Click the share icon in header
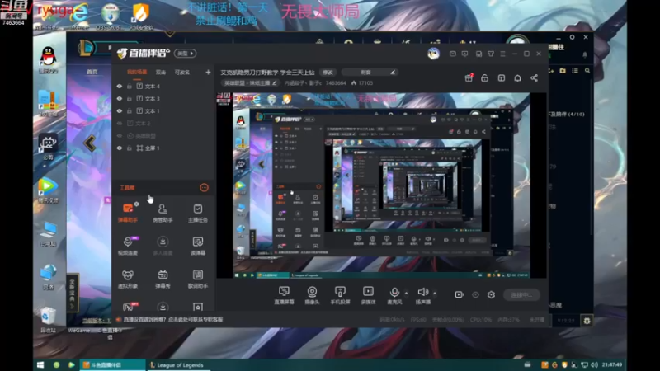 (534, 78)
